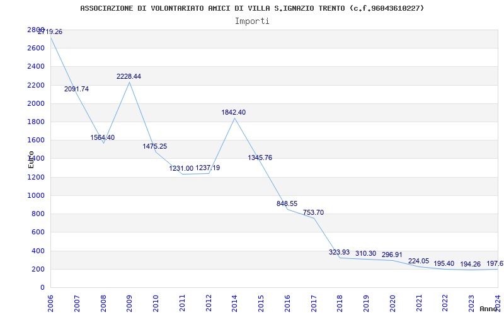Click the x-axis year label 2014
Image resolution: width=504 pixels, height=315 pixels.
234,303
